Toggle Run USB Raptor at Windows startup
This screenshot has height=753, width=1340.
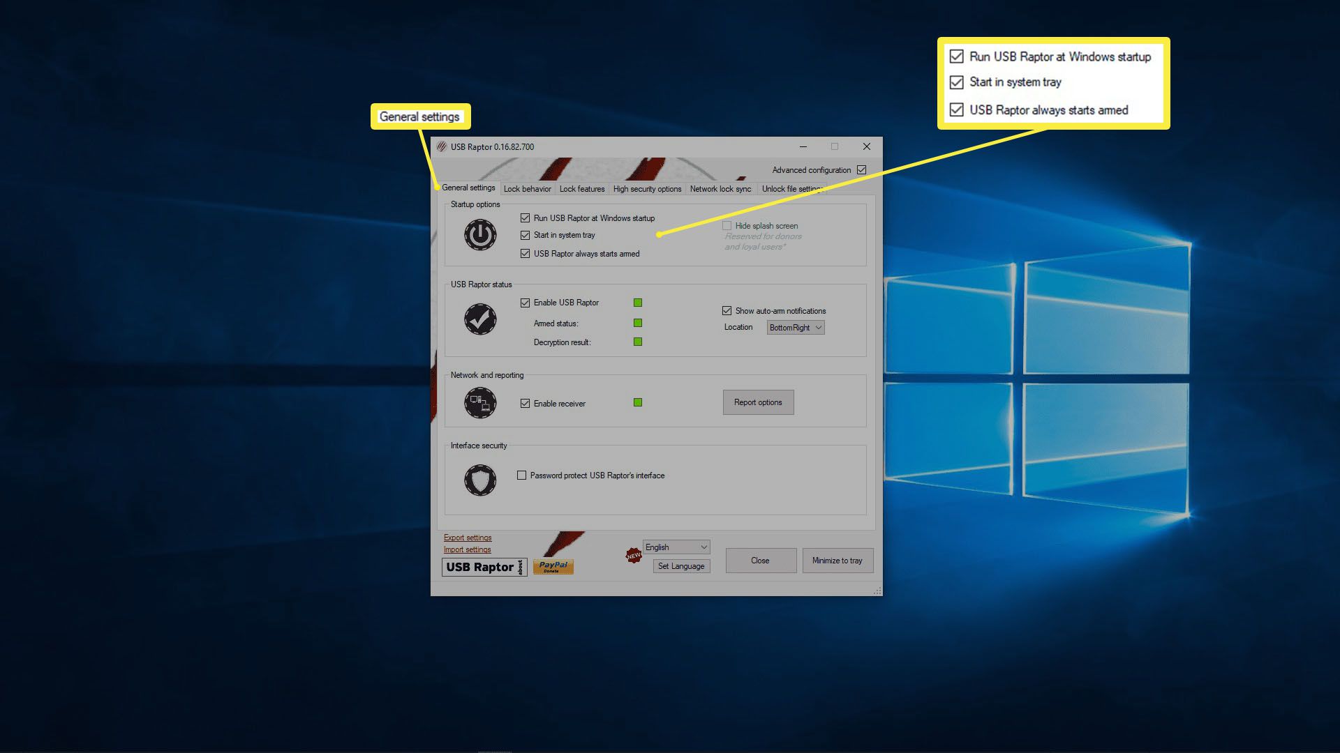(x=525, y=218)
